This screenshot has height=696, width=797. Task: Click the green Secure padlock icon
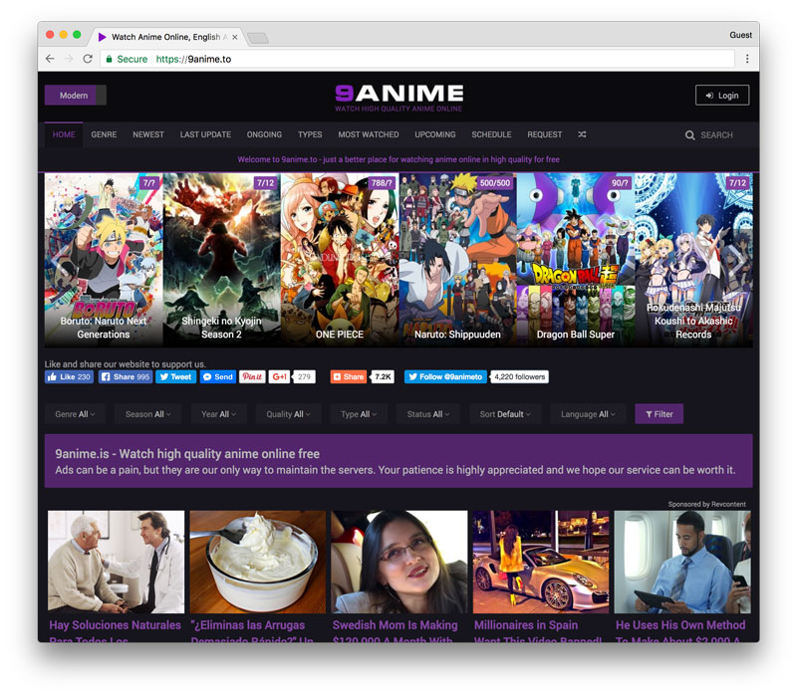[x=109, y=59]
